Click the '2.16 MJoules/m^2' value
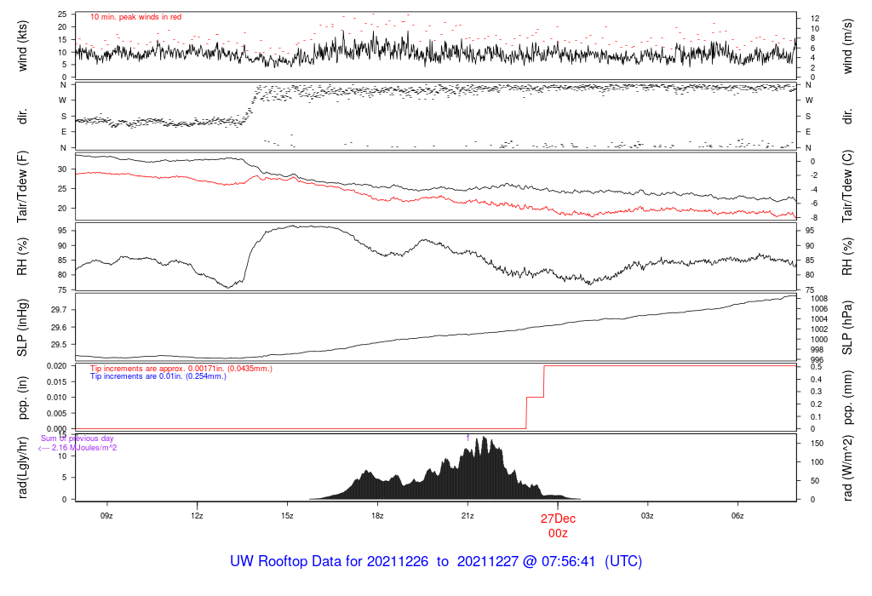 (x=84, y=448)
